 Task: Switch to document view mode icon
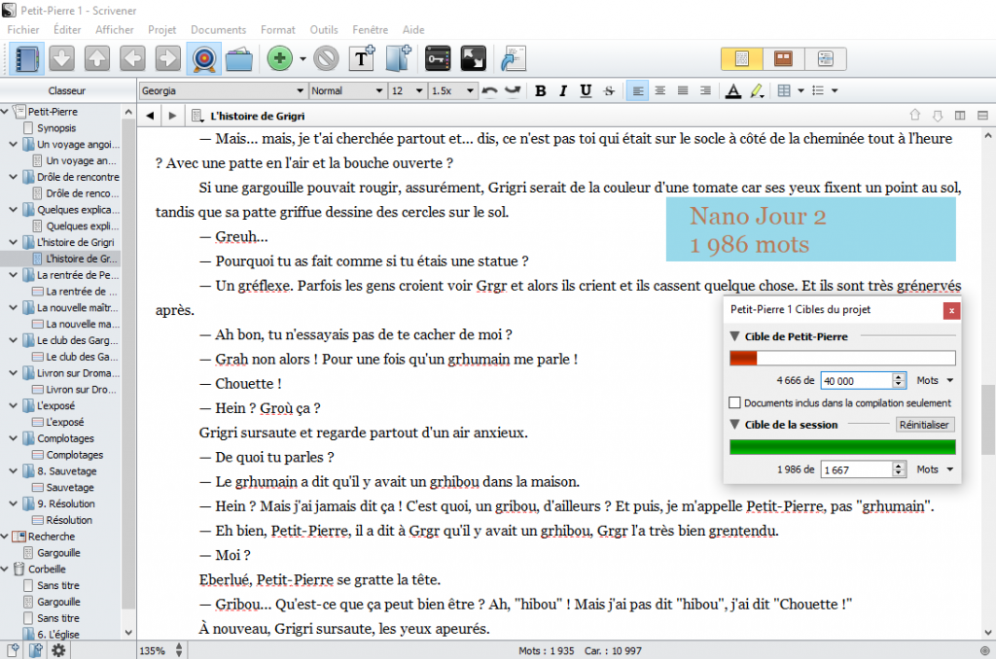(x=742, y=59)
